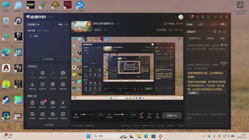This screenshot has height=140, width=249.
Task: Expand 录制 record options arrow
Action: click(x=152, y=114)
